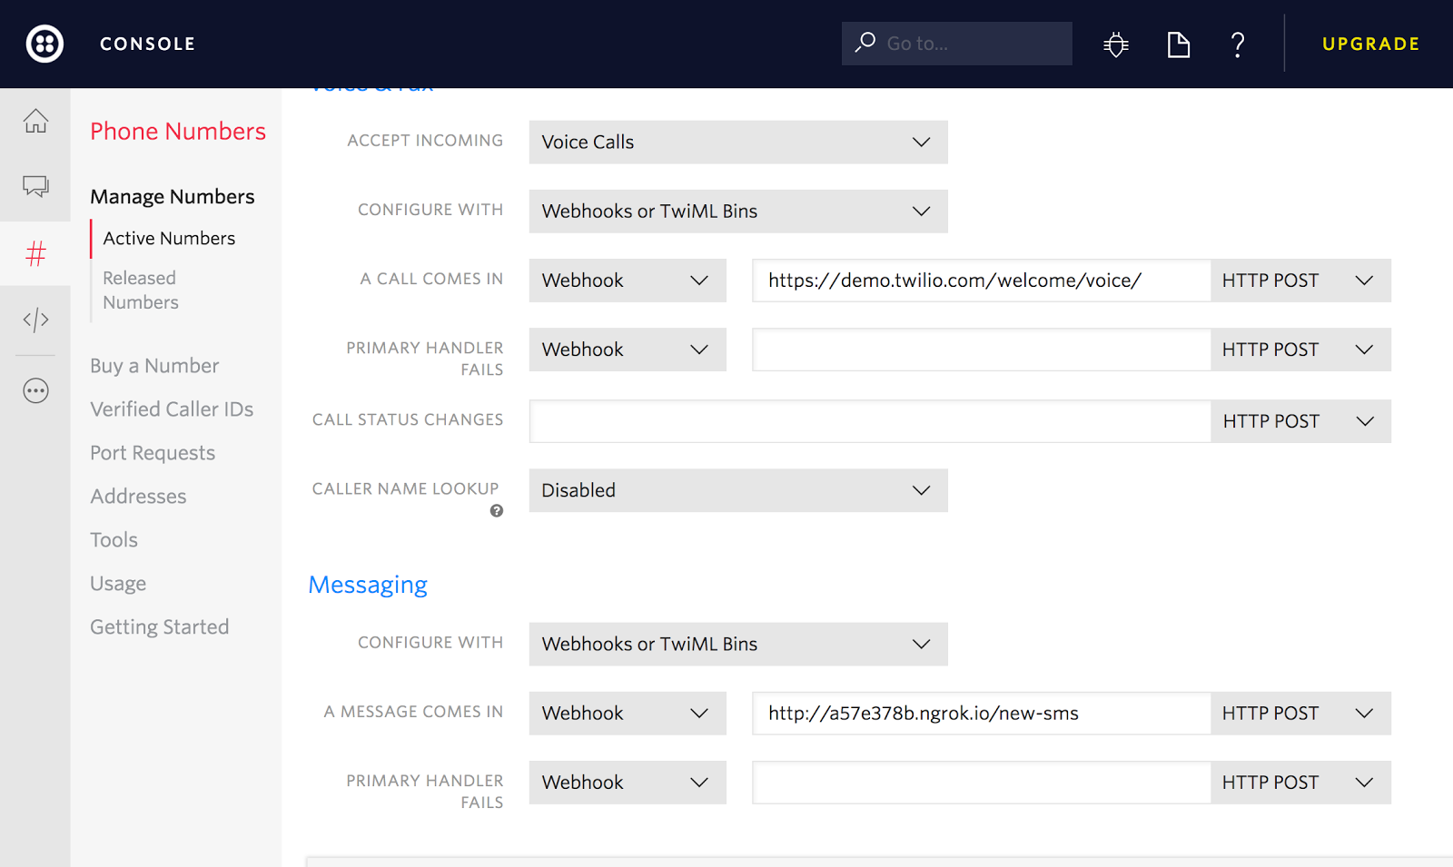Open the Phone Numbers heading link

pos(178,132)
